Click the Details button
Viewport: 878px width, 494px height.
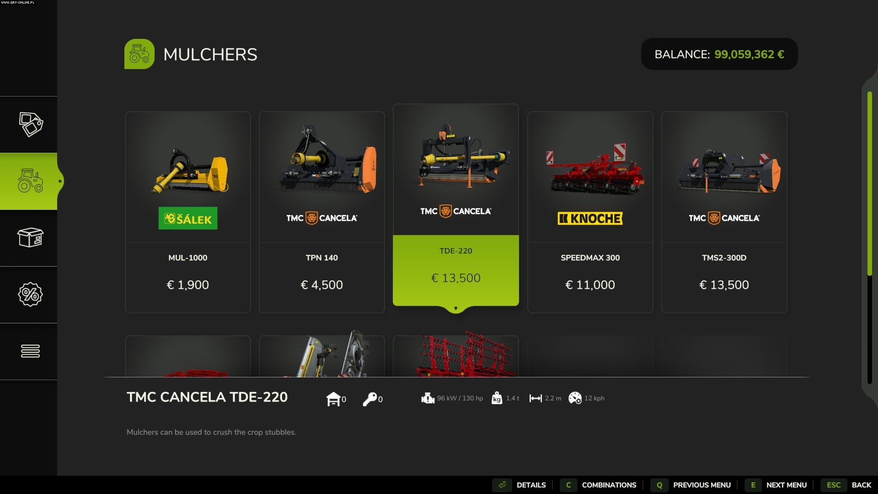(520, 485)
